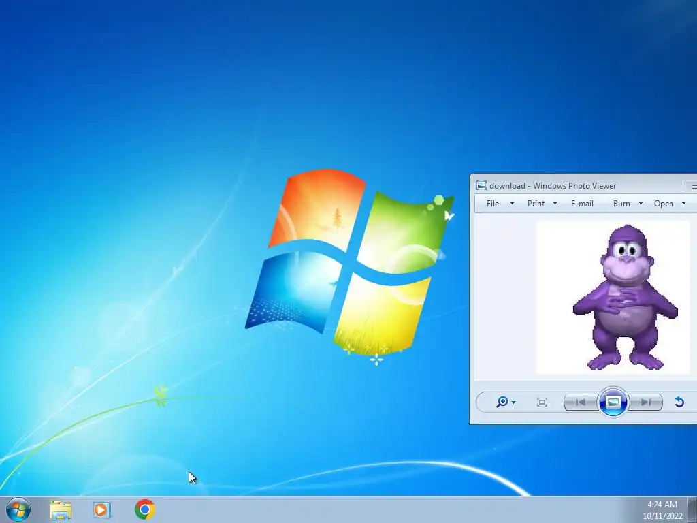
Task: Go to the previous image in Photo Viewer
Action: pyautogui.click(x=581, y=402)
